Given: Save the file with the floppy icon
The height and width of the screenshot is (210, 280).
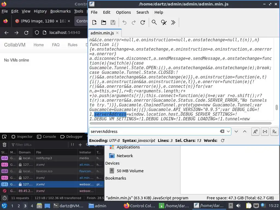Looking at the screenshot, I should (x=113, y=22).
